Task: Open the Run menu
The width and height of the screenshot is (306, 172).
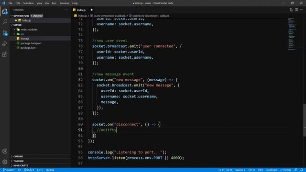Action: click(x=54, y=3)
